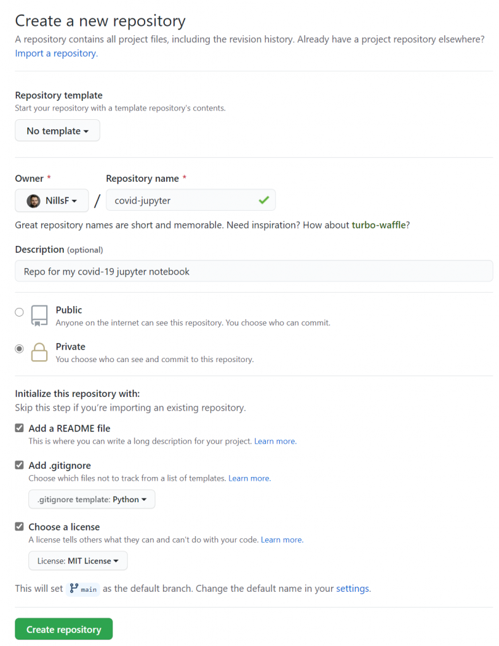Viewport: 499px width, 646px height.
Task: Open the No template dropdown
Action: click(x=57, y=131)
